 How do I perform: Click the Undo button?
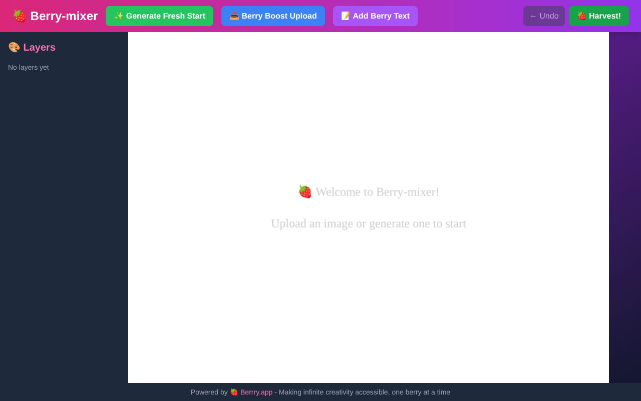coord(544,16)
